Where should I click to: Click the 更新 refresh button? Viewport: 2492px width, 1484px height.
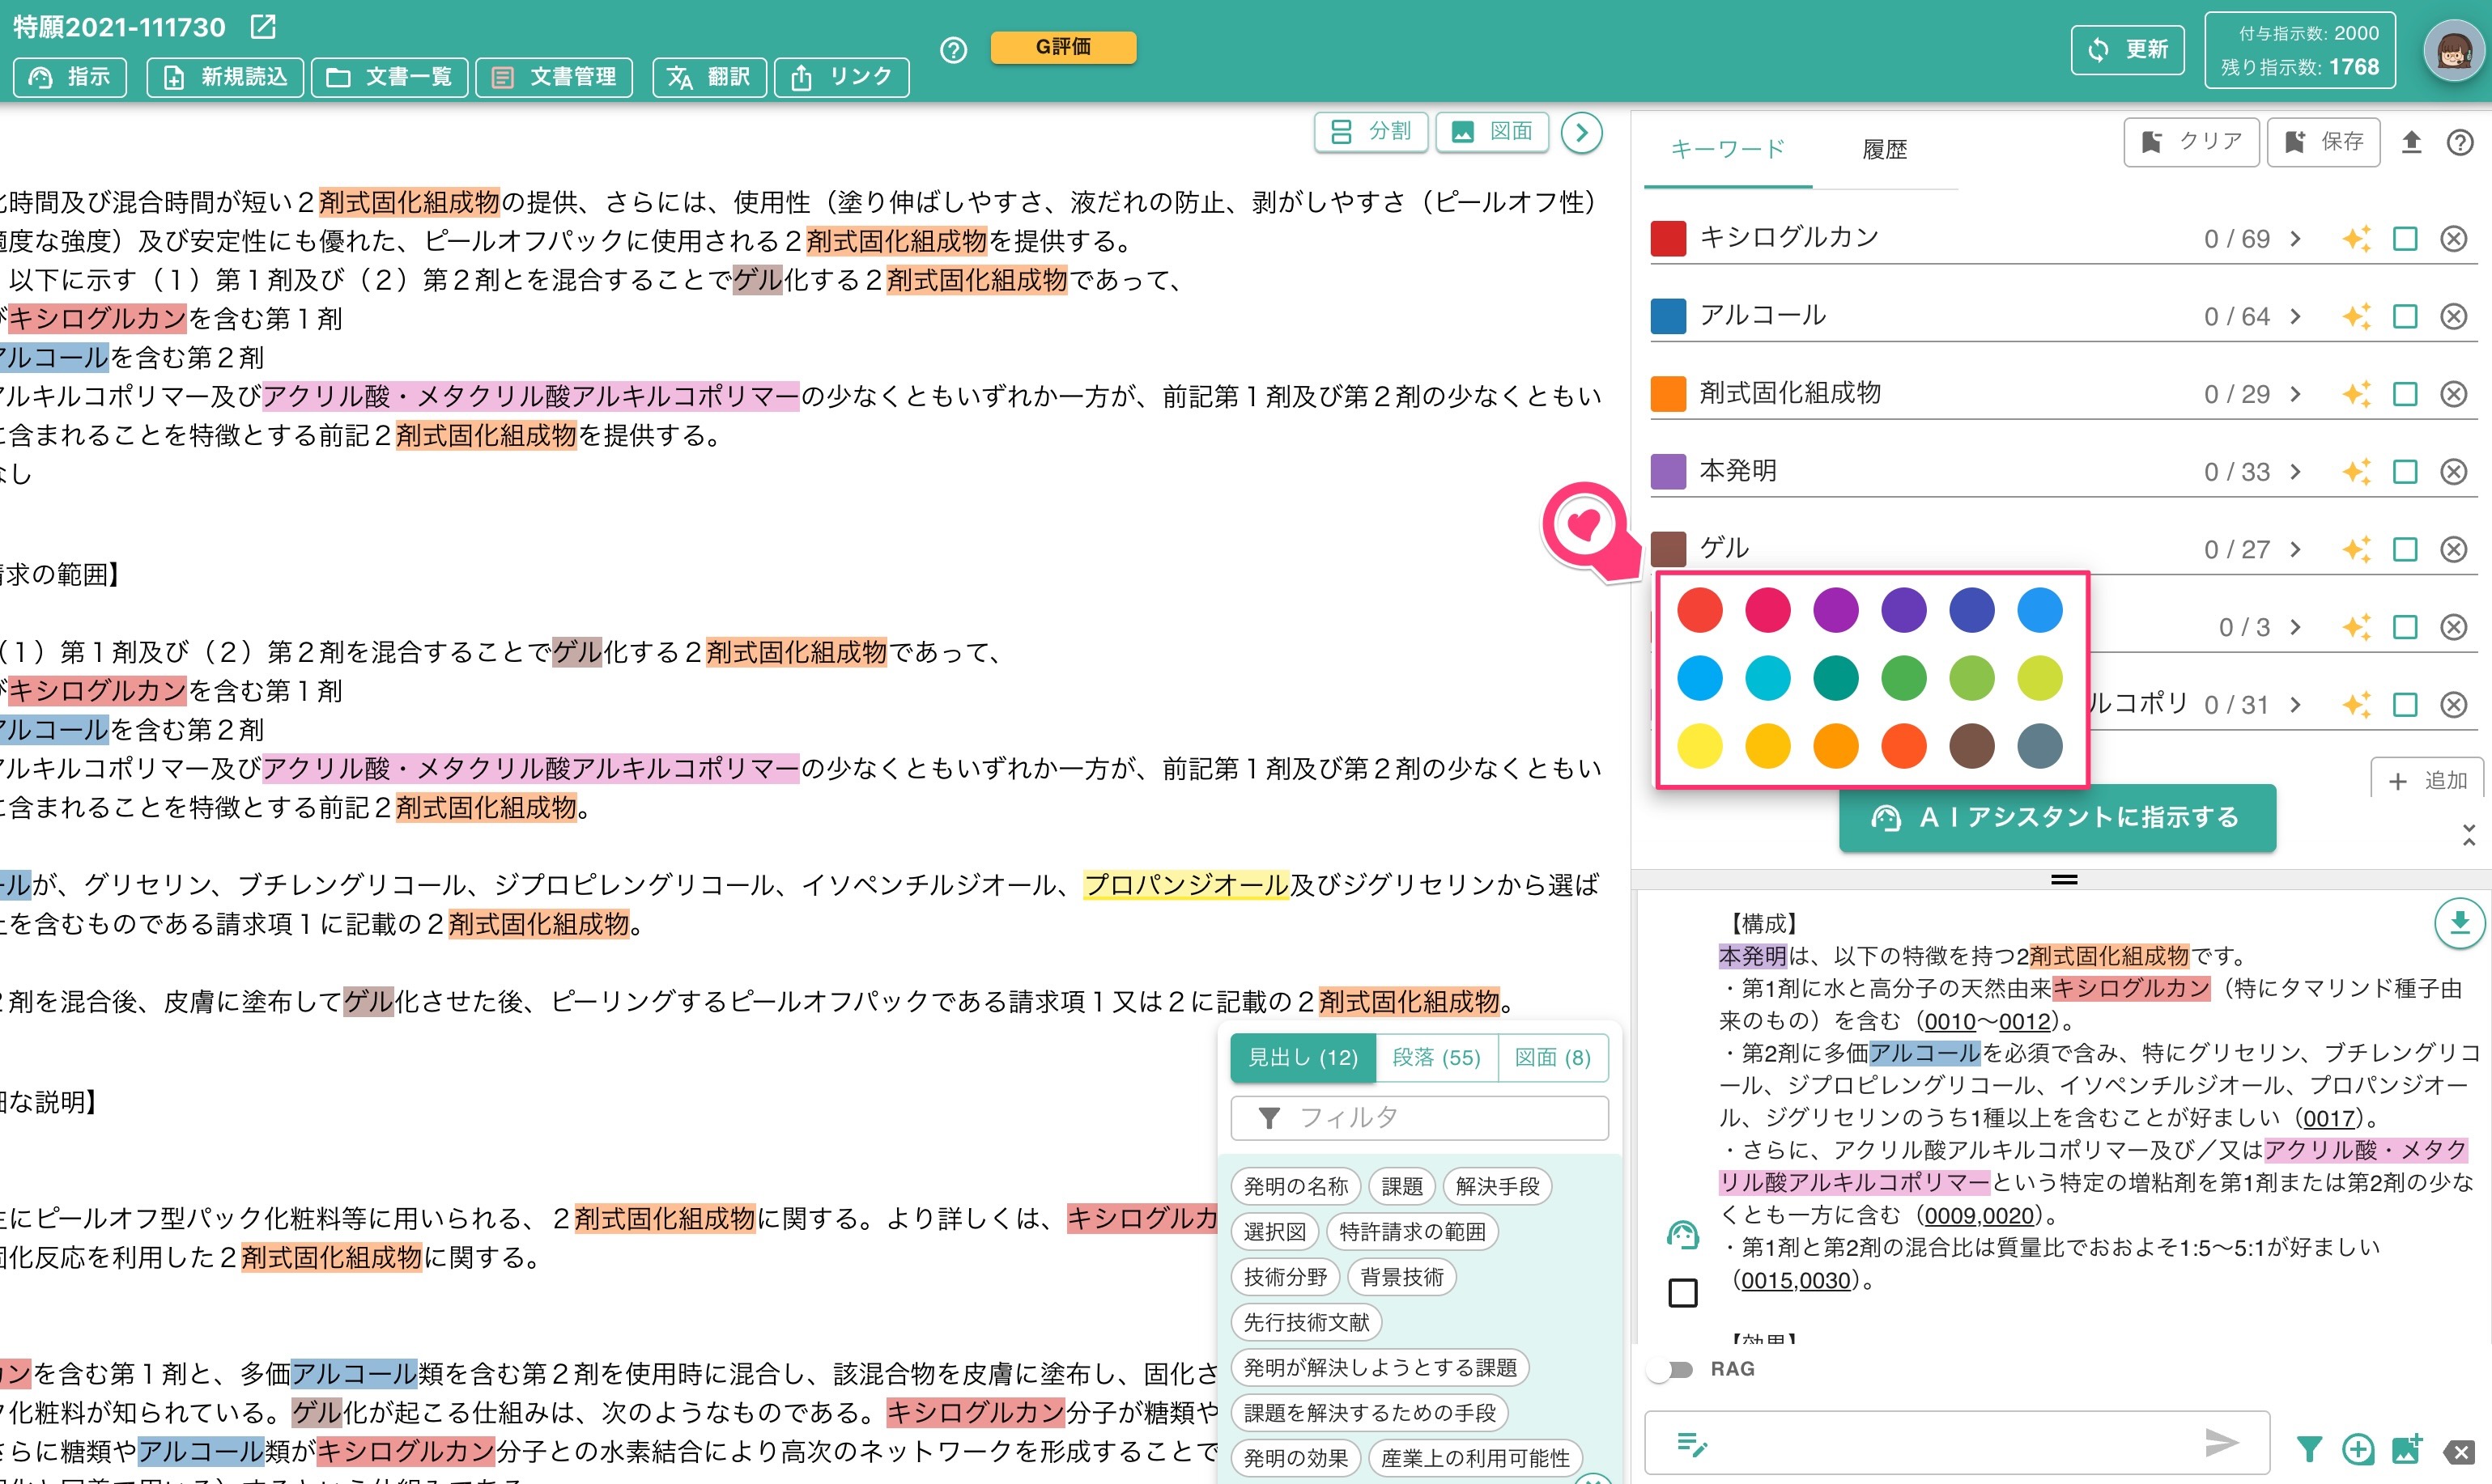pyautogui.click(x=2127, y=49)
